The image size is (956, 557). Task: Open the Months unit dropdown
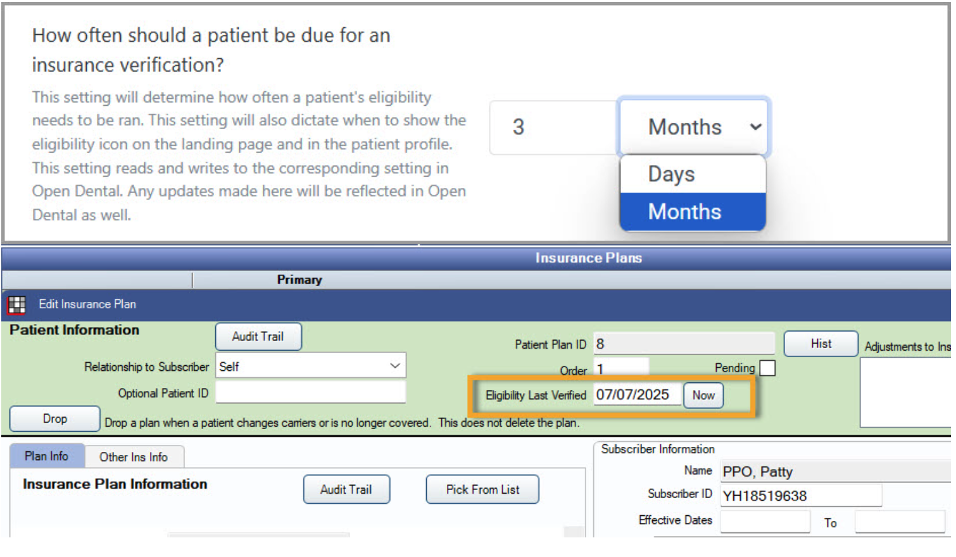point(693,127)
